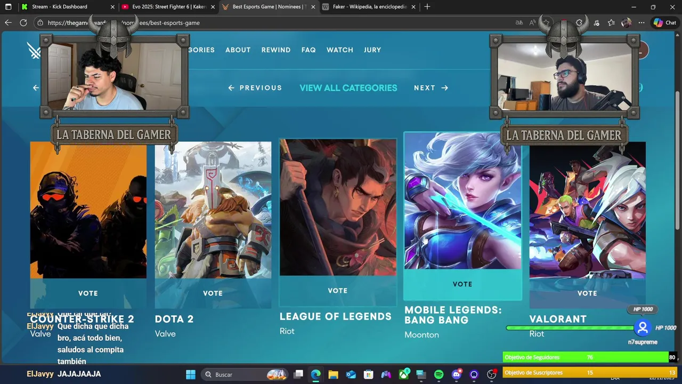Vote for Valorant

587,293
